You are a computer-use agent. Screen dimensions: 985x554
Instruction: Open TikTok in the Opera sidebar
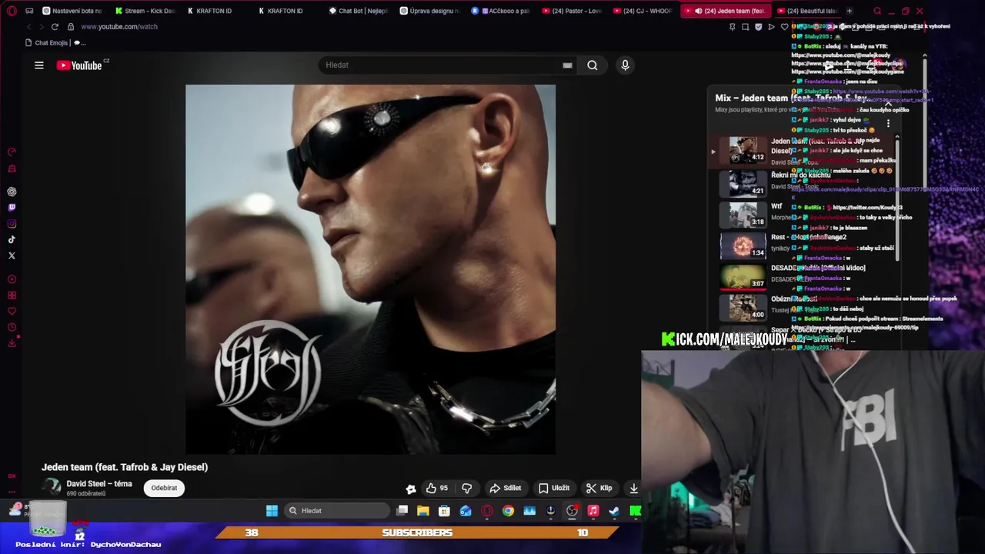click(12, 239)
